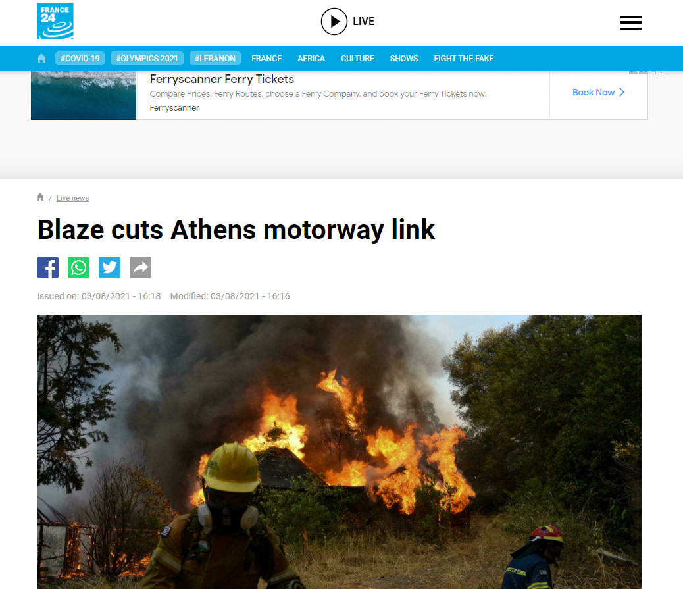Open the #COVID-19 tag
683x589 pixels.
tap(80, 59)
